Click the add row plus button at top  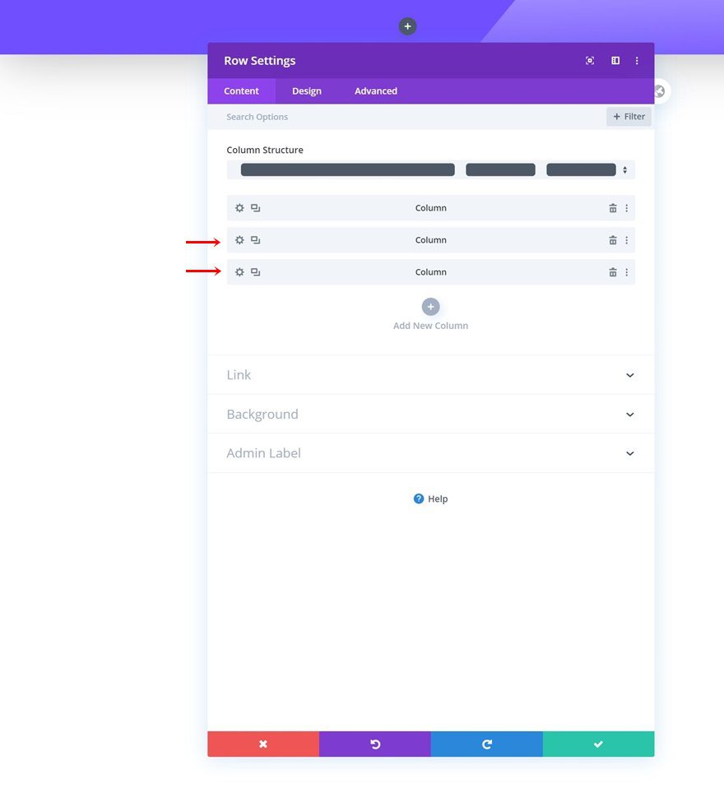click(x=407, y=26)
